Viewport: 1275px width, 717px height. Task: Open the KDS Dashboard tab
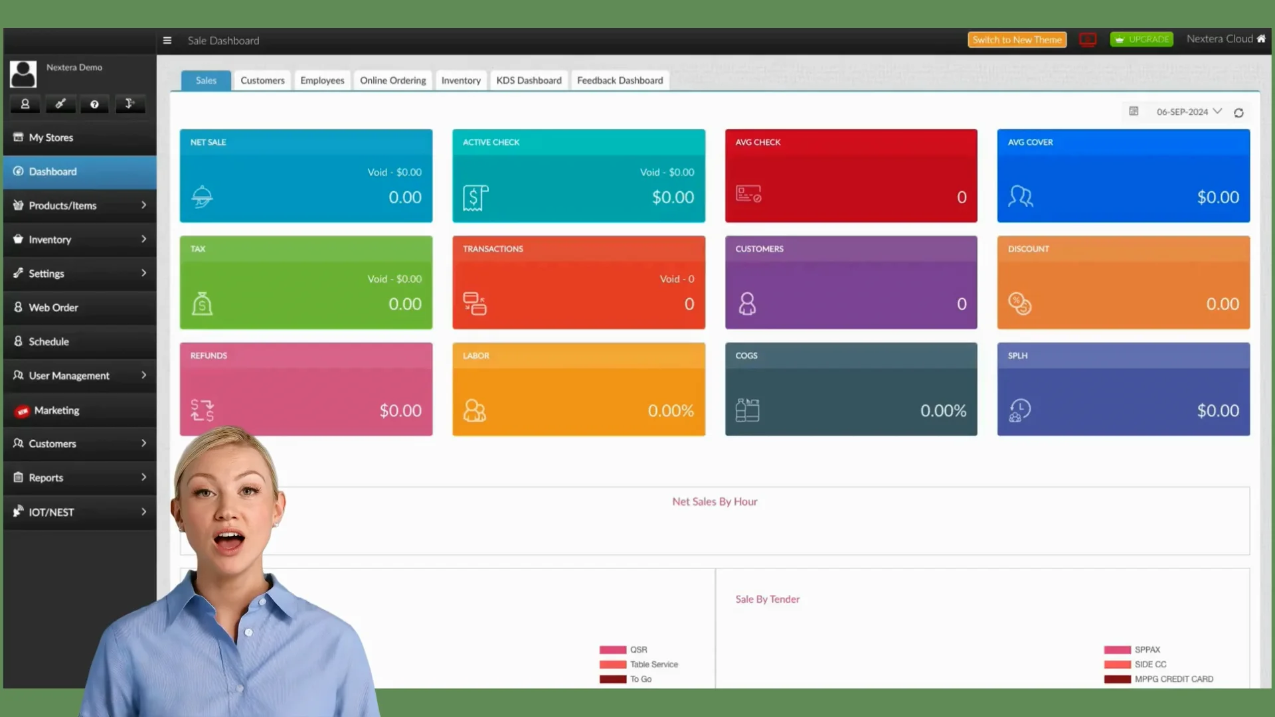tap(529, 80)
